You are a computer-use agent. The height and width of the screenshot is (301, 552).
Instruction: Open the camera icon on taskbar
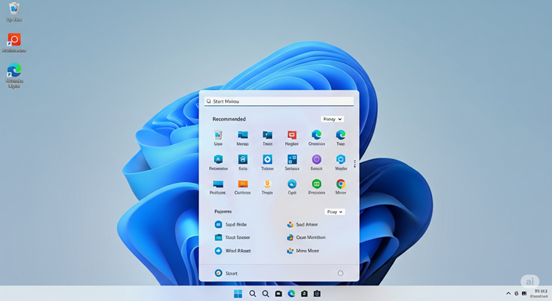[x=318, y=294]
